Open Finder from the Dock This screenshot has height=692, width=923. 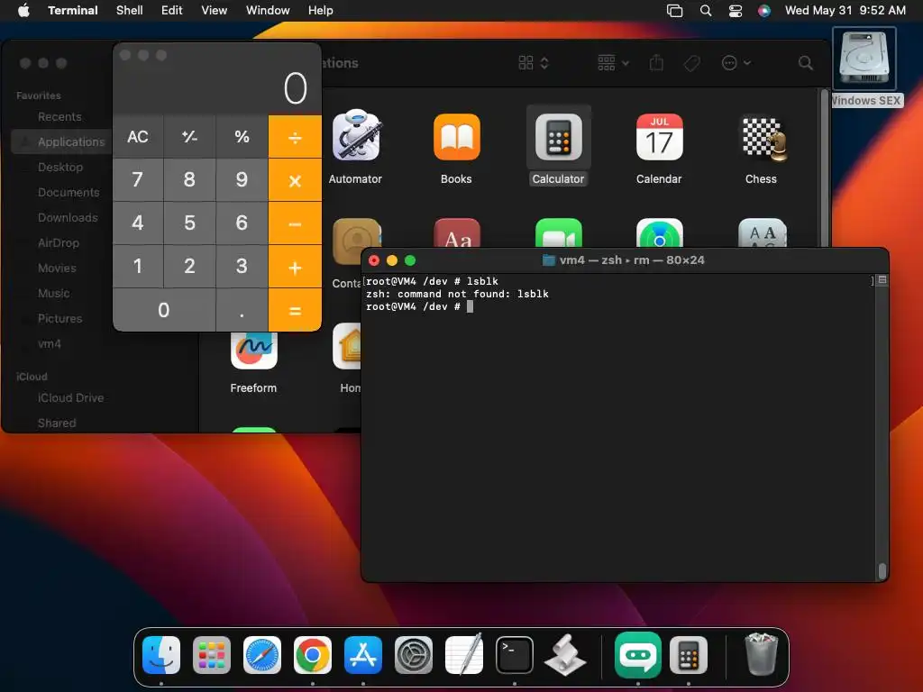(x=161, y=654)
